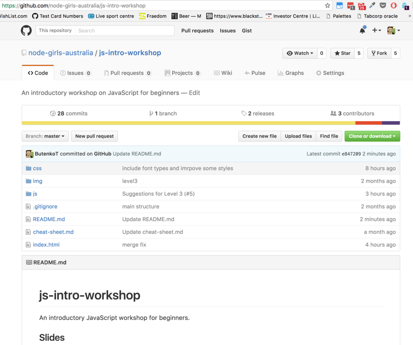Click Create new file button
Image resolution: width=413 pixels, height=345 pixels.
260,136
